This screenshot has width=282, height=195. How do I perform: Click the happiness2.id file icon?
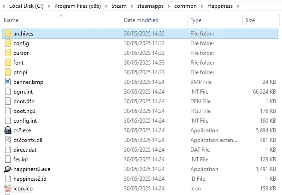coord(8,179)
